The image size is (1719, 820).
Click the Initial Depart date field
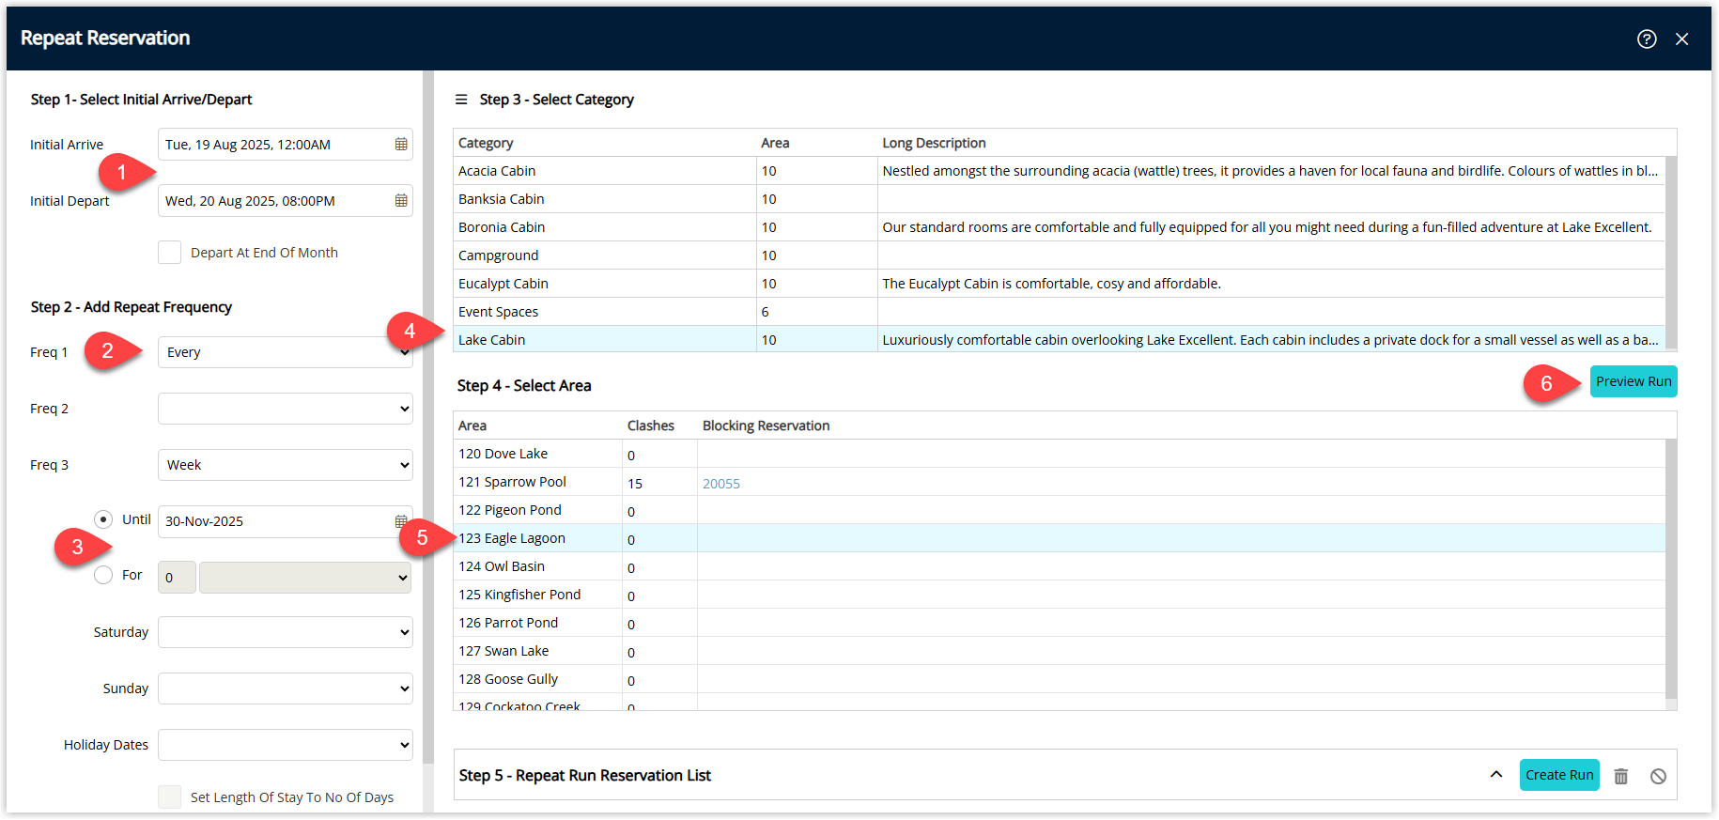click(x=286, y=201)
